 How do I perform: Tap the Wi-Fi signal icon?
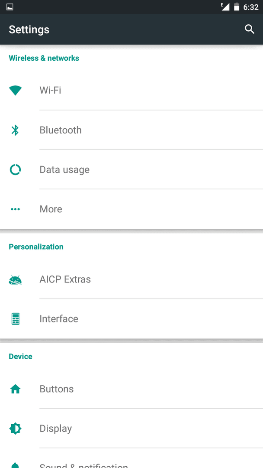pyautogui.click(x=15, y=90)
